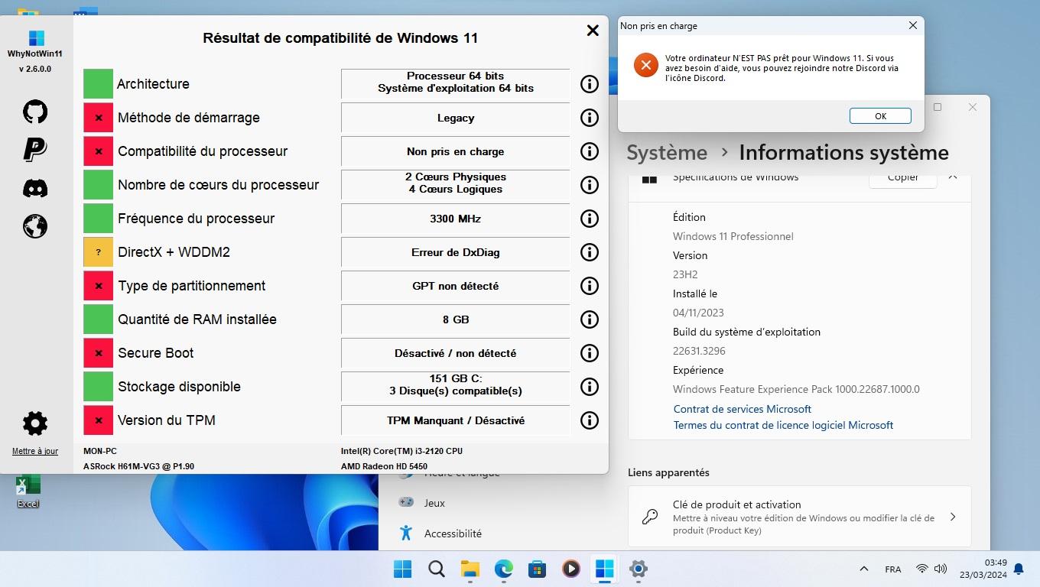
Task: Click FRA language indicator
Action: point(892,569)
